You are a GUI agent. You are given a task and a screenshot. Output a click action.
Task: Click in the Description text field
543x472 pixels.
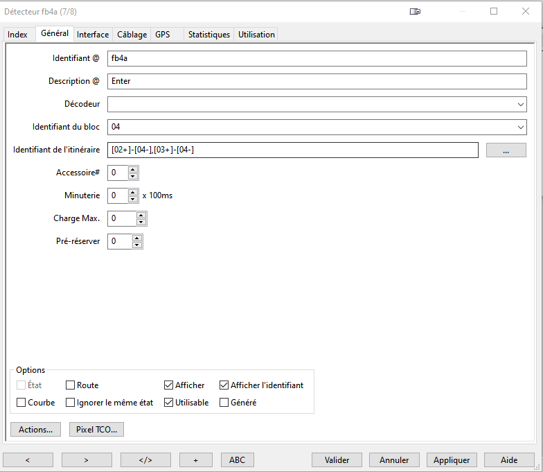click(x=317, y=81)
